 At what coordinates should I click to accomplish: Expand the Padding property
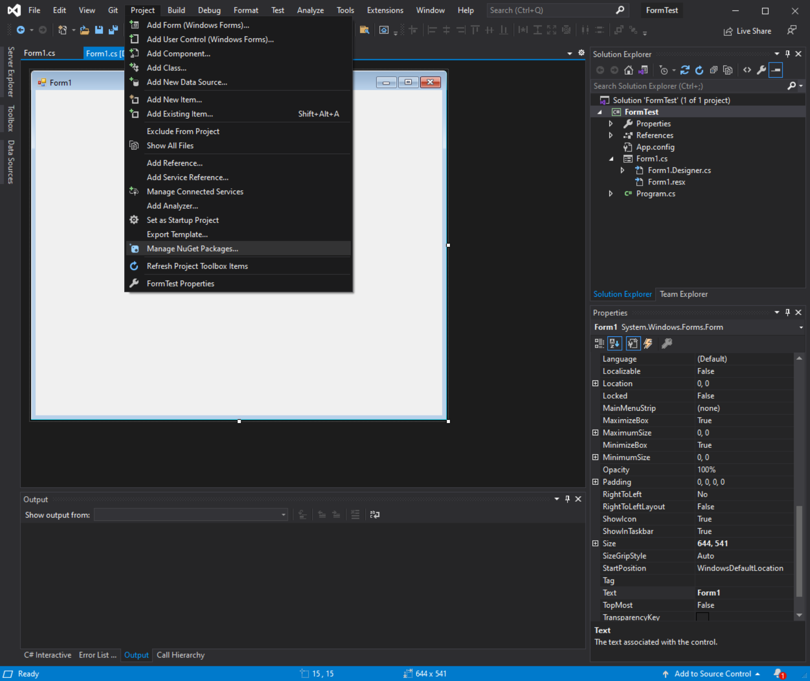[x=596, y=481]
